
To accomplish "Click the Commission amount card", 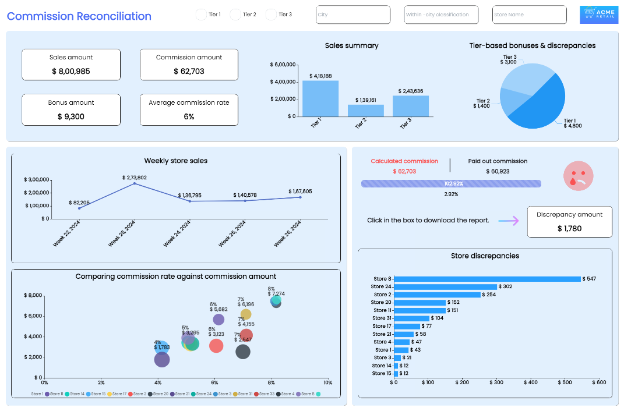I will 189,65.
